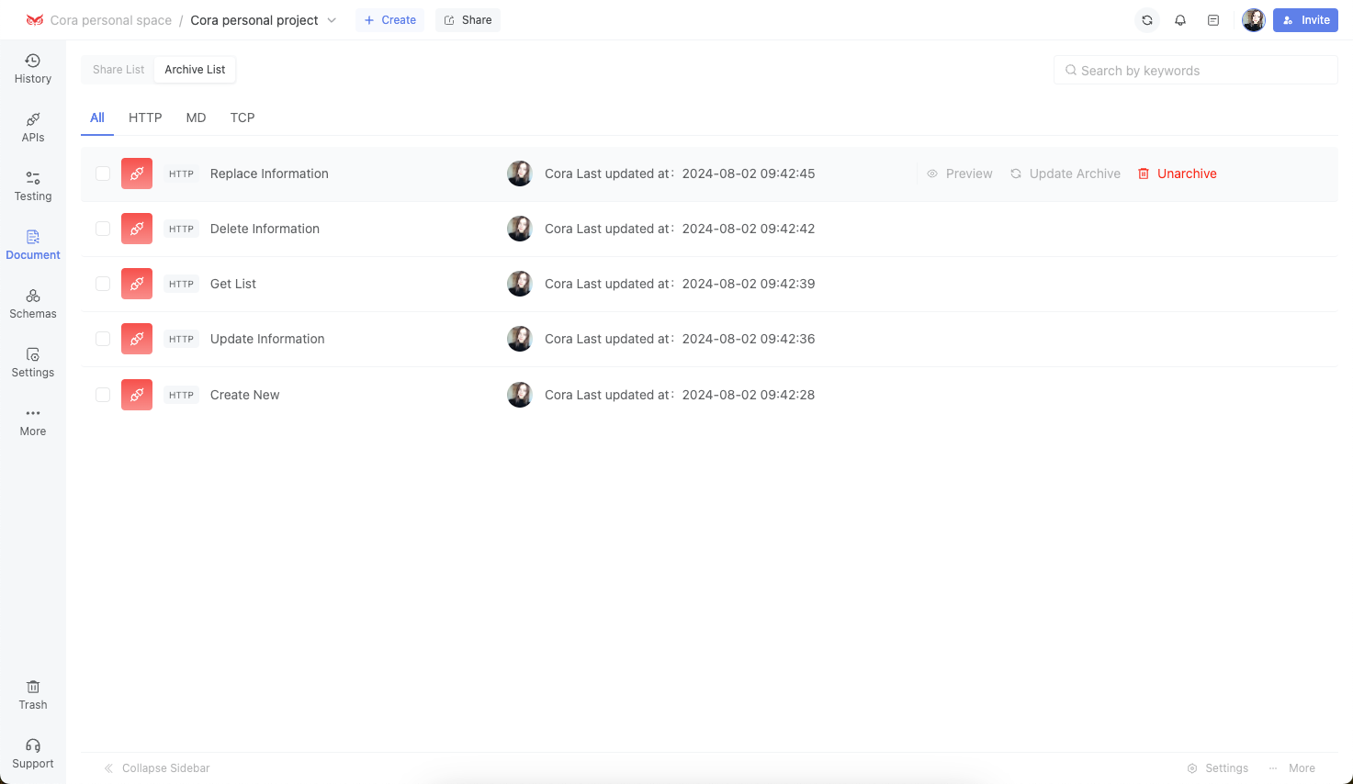Open the Trash
The width and height of the screenshot is (1353, 784).
point(33,695)
